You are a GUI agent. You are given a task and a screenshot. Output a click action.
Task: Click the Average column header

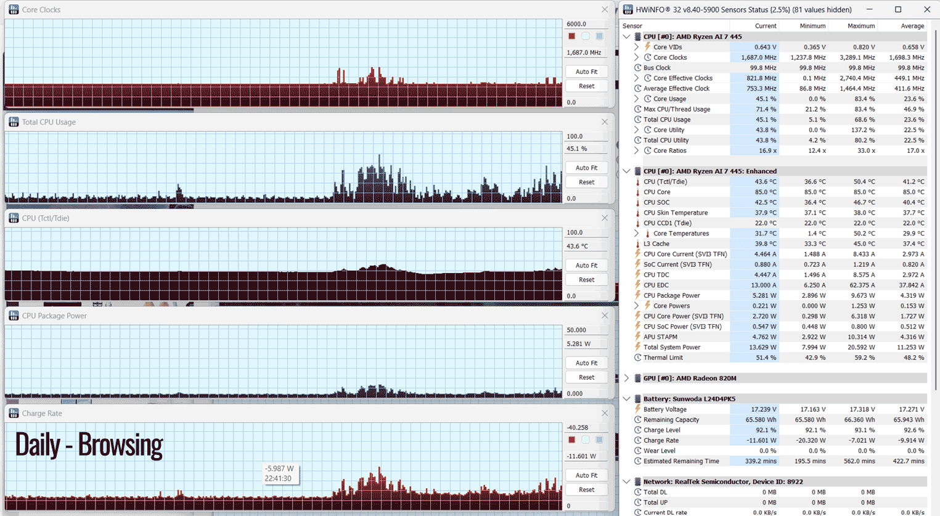(x=912, y=26)
